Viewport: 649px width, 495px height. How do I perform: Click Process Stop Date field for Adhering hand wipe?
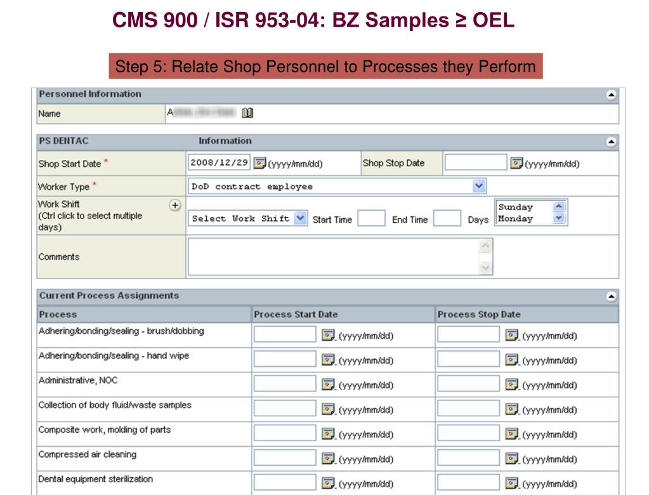click(x=469, y=359)
